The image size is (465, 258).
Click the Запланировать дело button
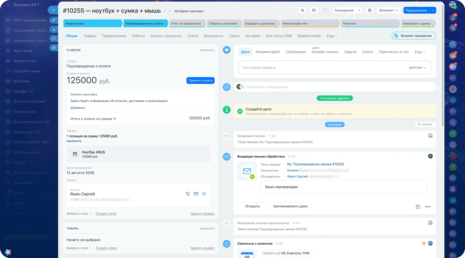pos(290,206)
